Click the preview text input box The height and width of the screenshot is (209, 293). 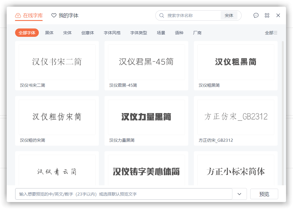click(x=124, y=194)
